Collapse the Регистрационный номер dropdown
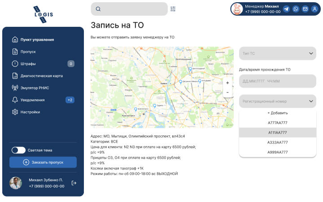The height and width of the screenshot is (202, 323). [278, 101]
